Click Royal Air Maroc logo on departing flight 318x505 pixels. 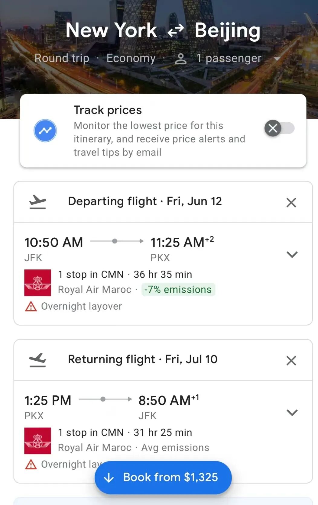[x=38, y=283]
